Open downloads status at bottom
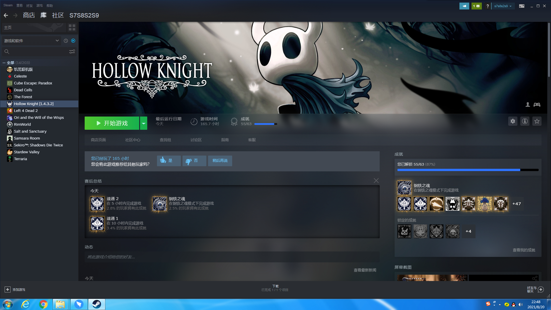 click(x=275, y=288)
